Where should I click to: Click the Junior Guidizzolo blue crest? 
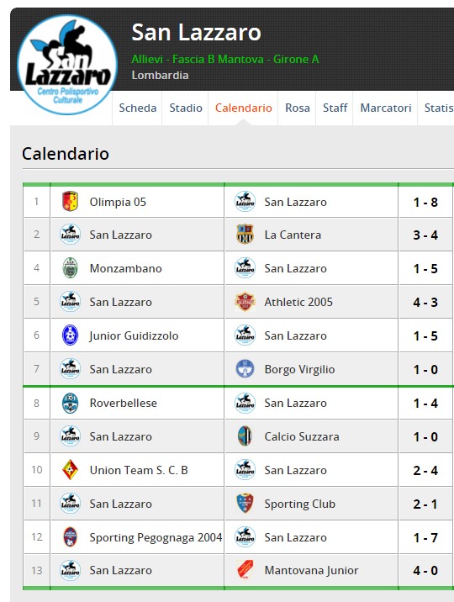click(71, 335)
